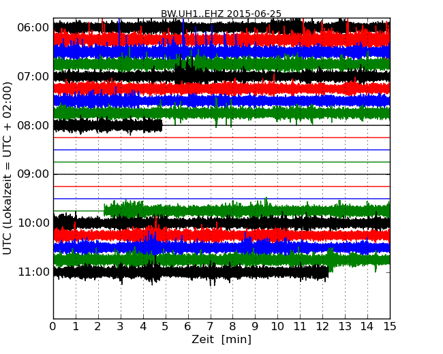The height and width of the screenshot is (354, 443).
Task: Click the flat red line below 08:00
Action: click(221, 138)
